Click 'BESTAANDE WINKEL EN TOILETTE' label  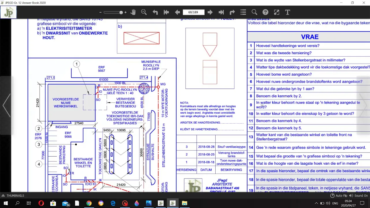point(83,163)
